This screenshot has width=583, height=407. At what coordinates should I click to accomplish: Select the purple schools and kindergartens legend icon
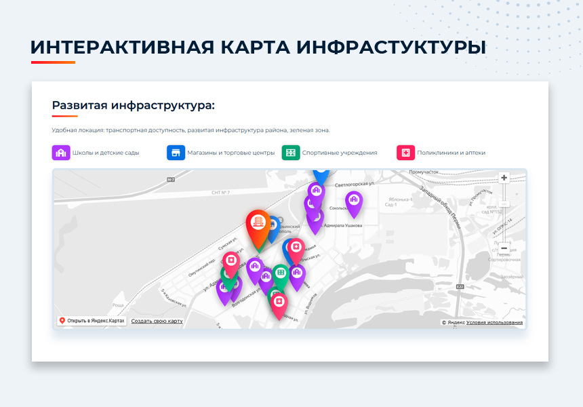[62, 153]
